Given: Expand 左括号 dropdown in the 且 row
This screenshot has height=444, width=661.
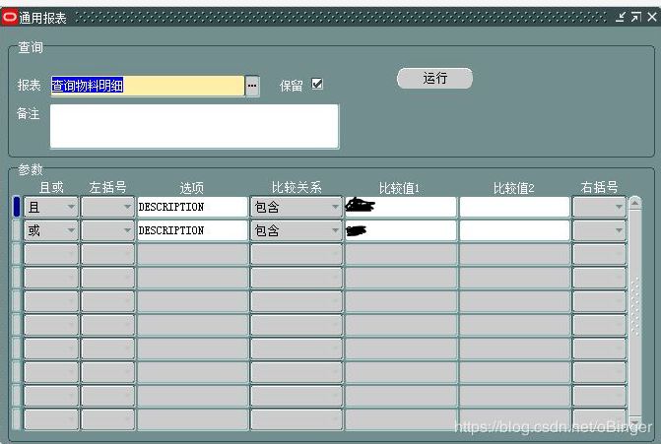Looking at the screenshot, I should tap(108, 207).
